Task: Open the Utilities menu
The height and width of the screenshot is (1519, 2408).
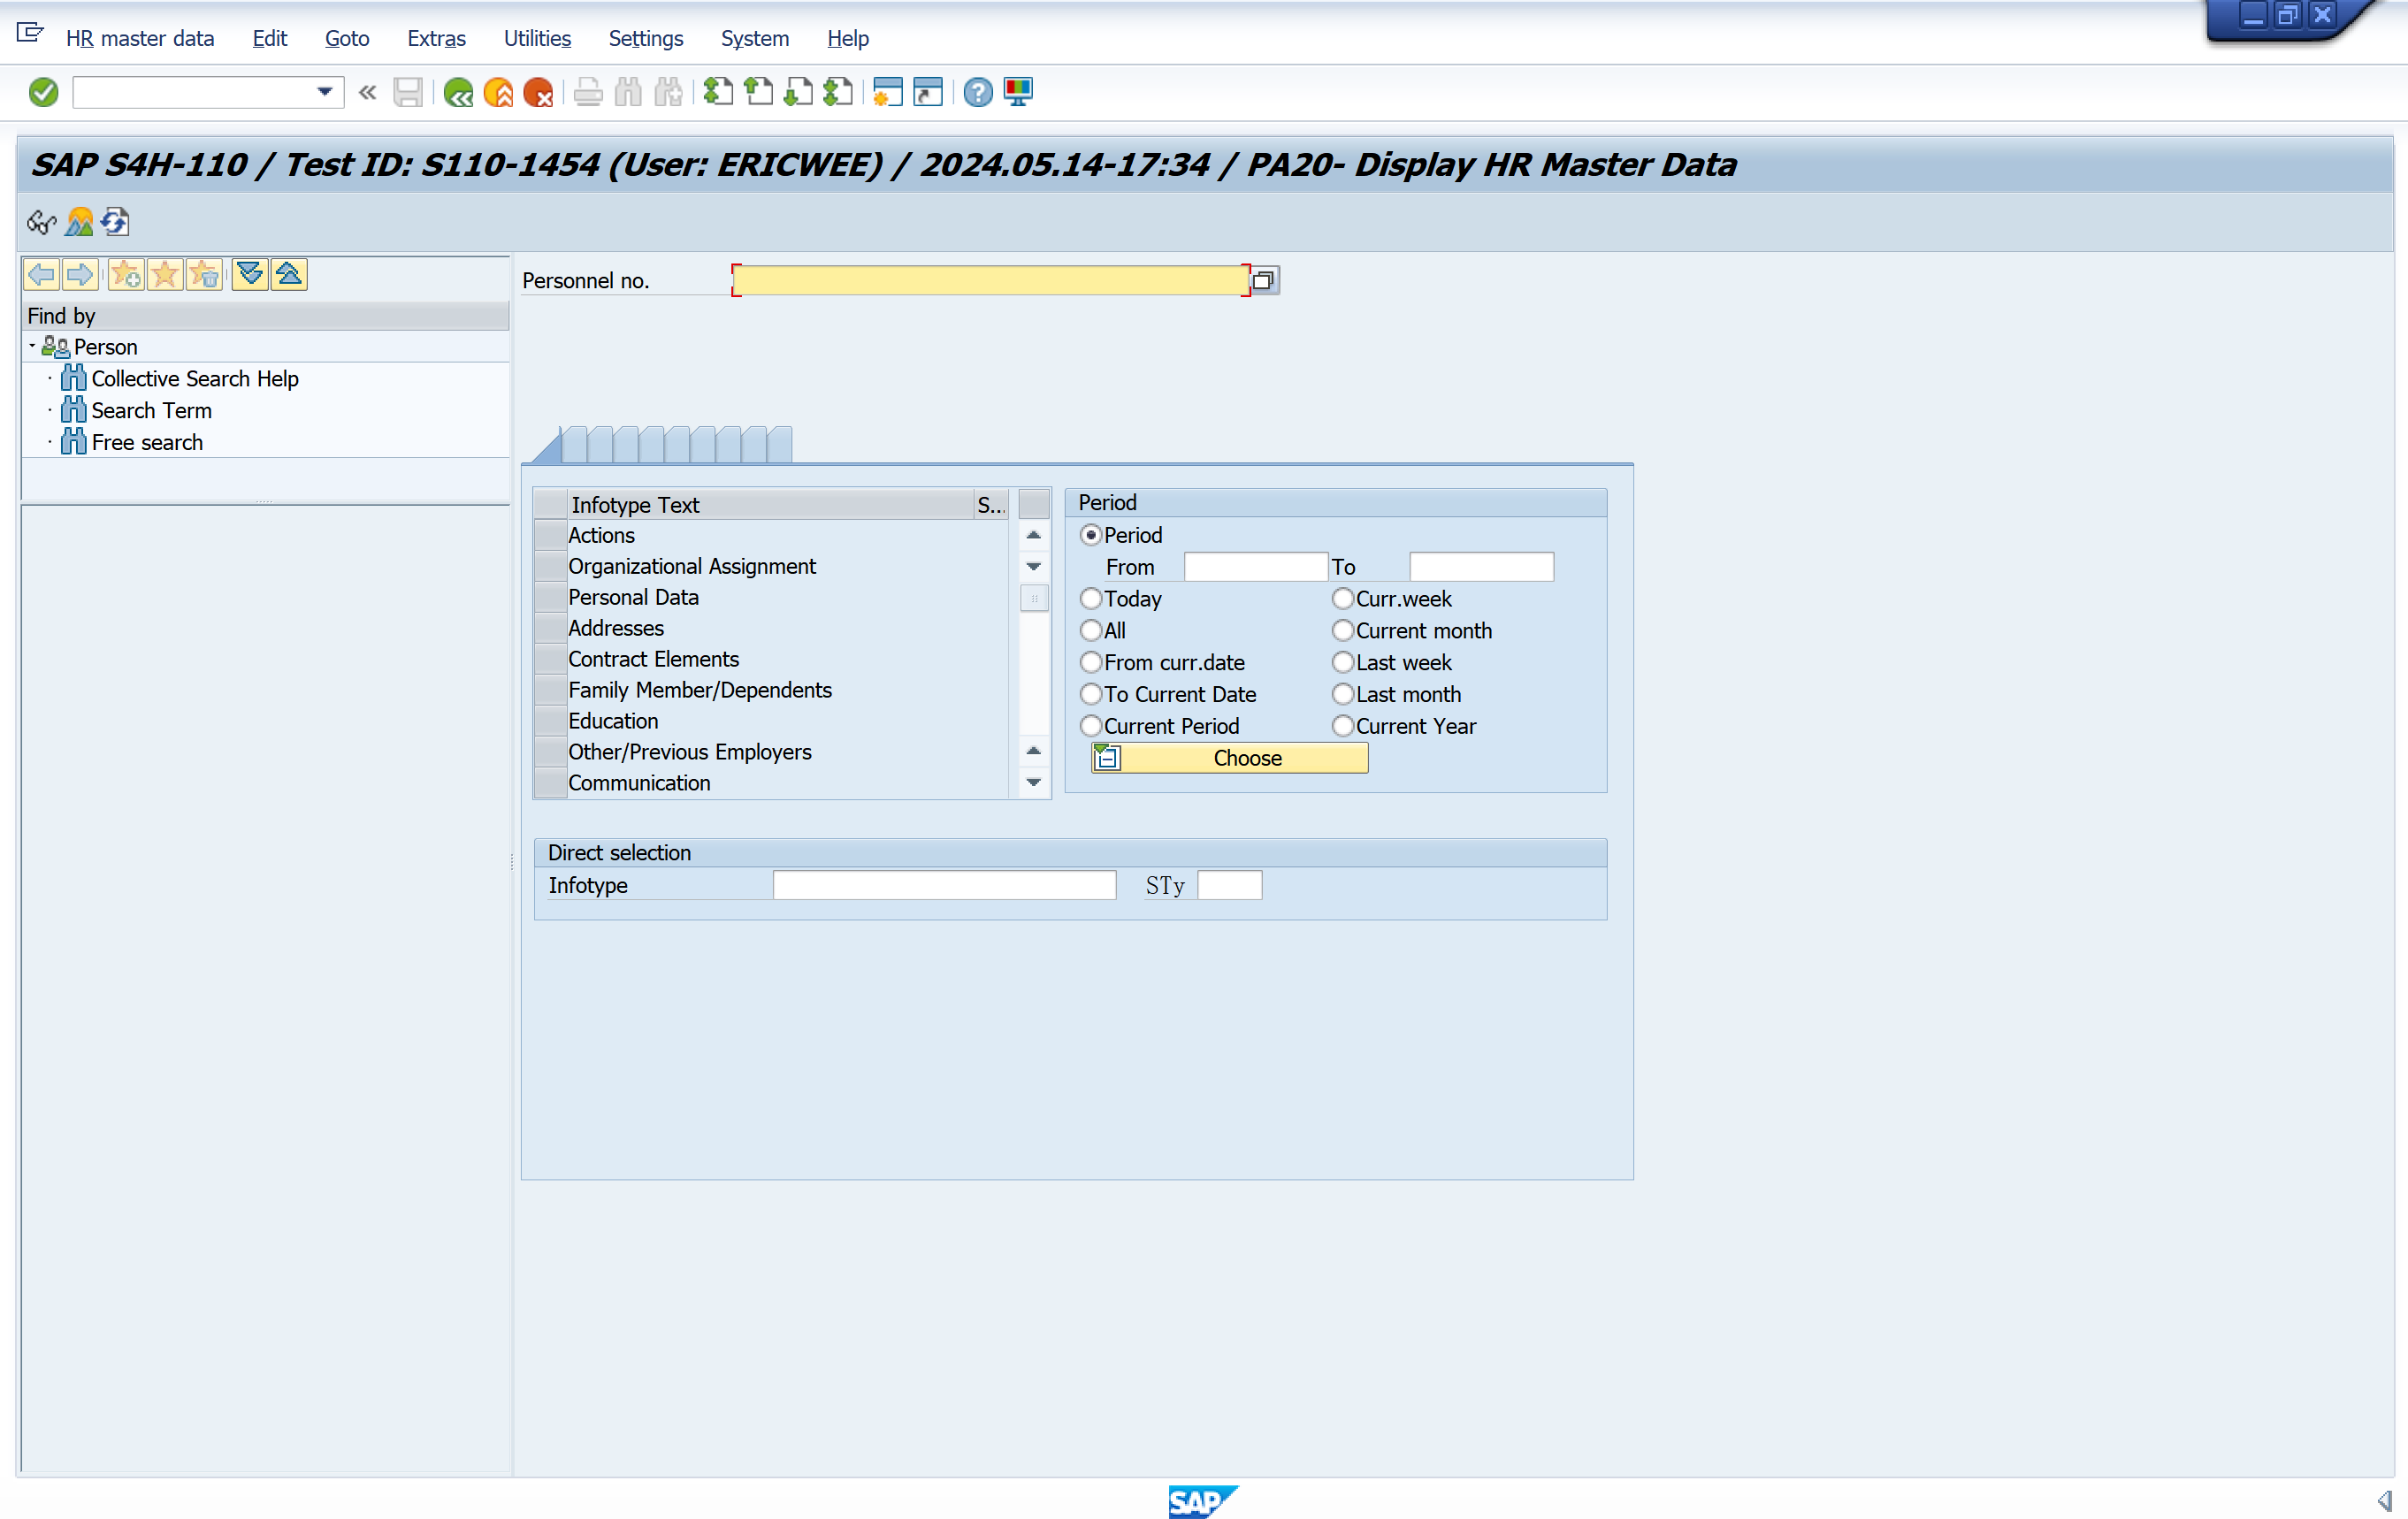Action: pos(537,38)
